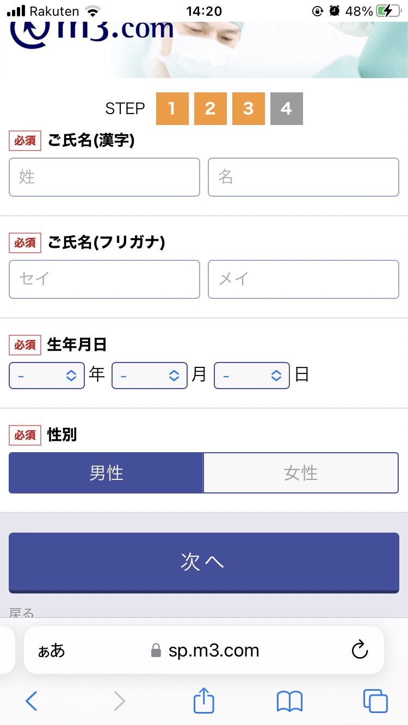The height and width of the screenshot is (725, 408).
Task: Select 男性 gender option
Action: (106, 473)
